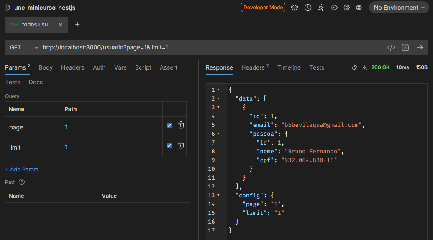This screenshot has width=433, height=240.
Task: Save the request using the disk icon
Action: click(405, 47)
